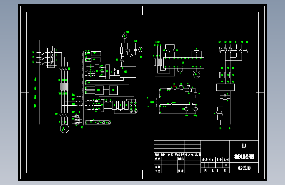
Task: Select the left indicator lamp symbol
Action: (x=186, y=109)
